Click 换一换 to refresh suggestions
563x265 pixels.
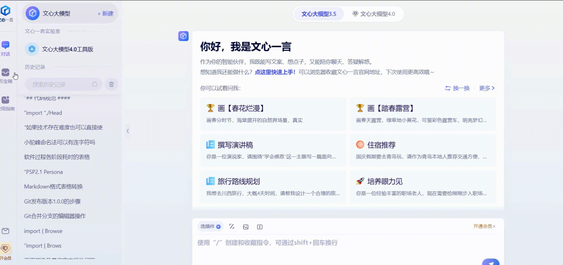[457, 88]
